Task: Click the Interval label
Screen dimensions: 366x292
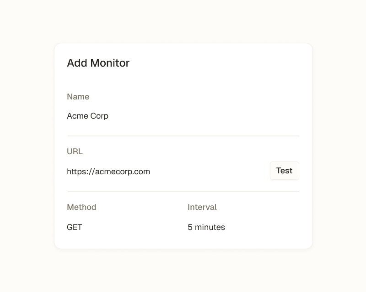Action: (x=202, y=207)
